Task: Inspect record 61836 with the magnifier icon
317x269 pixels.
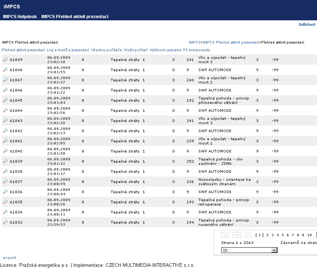Action: [5, 191]
